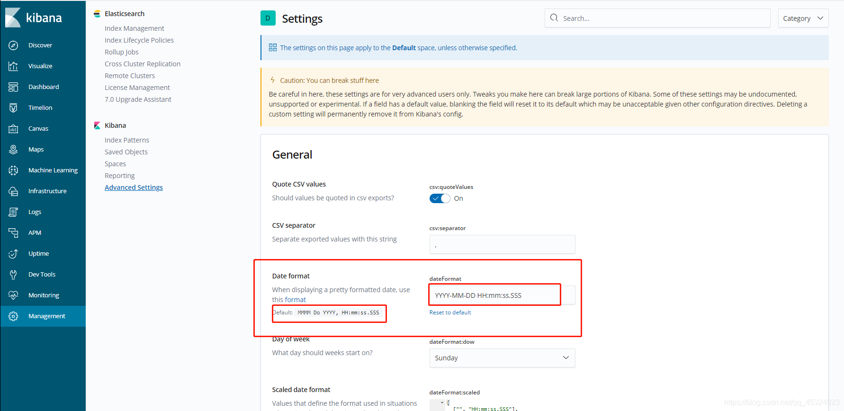Image resolution: width=844 pixels, height=411 pixels.
Task: Click the 'CSV separator' setting title
Action: coord(294,225)
